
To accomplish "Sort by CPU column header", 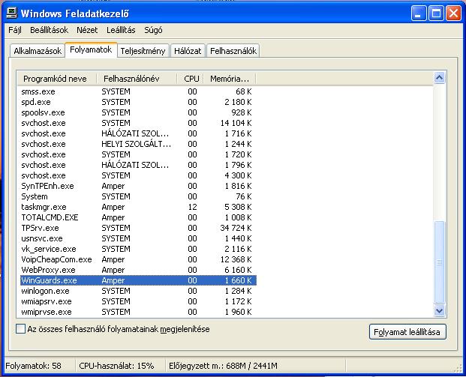I will click(x=191, y=79).
